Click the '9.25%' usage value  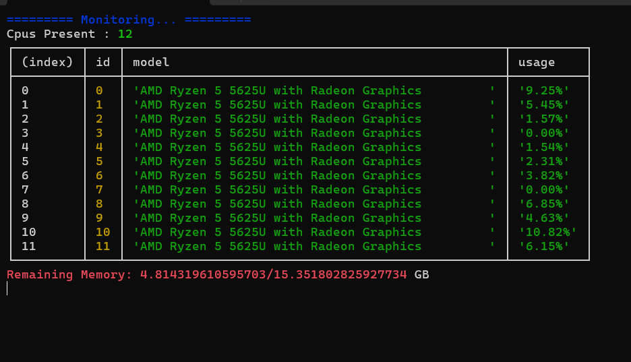[x=544, y=90]
